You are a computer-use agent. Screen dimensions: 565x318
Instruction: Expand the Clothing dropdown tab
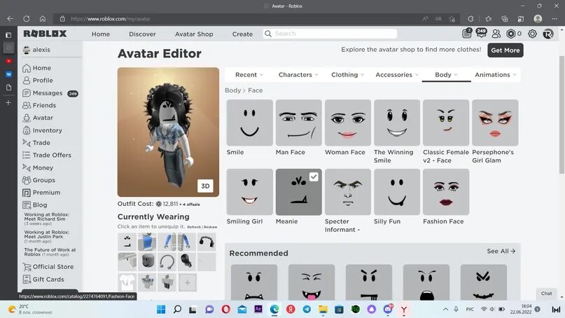(348, 75)
